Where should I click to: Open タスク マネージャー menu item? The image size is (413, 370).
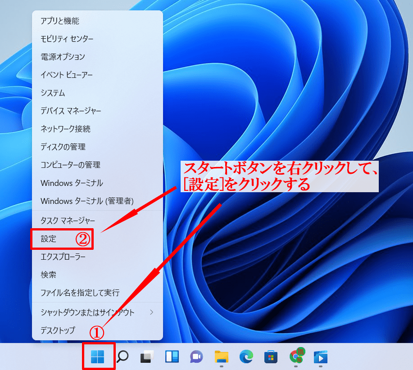click(x=68, y=221)
